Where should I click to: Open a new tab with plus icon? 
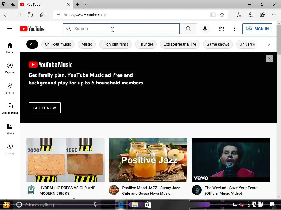[x=77, y=4]
